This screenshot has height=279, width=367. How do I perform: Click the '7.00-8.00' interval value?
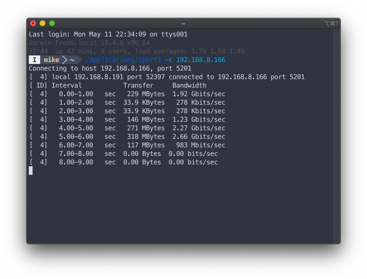[76, 154]
